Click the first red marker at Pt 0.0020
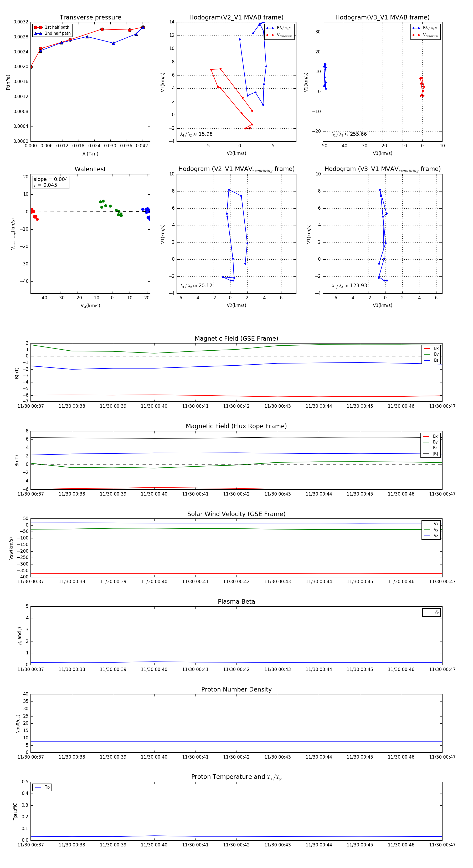473x868 pixels. click(31, 67)
